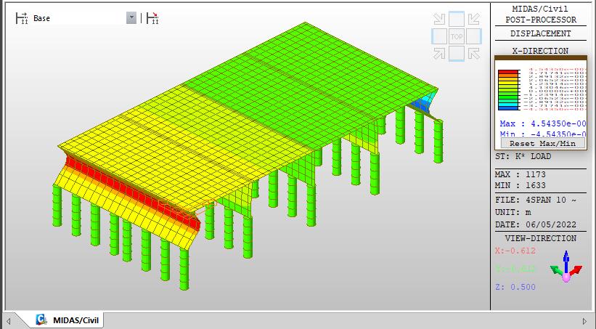Viewport: 596px width, 329px height.
Task: Click view cube upper middle face
Action: (x=457, y=19)
